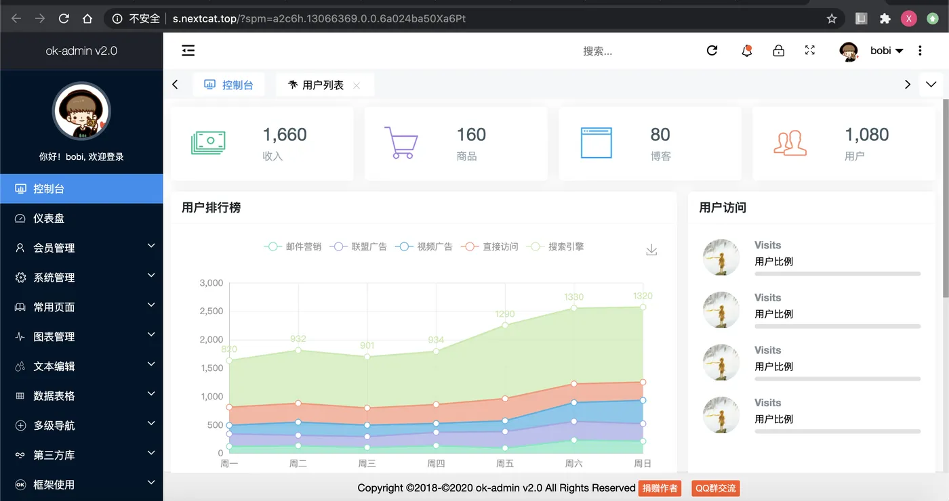Toggle 搜索引擎 series in chart legend
Screen dimensions: 949x501
click(555, 246)
